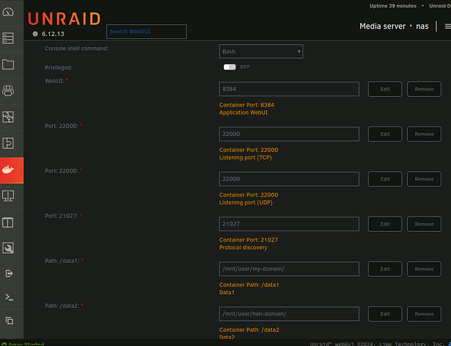Click the 6.12.13 version text
Viewport: 451px width, 346px height.
tap(53, 34)
